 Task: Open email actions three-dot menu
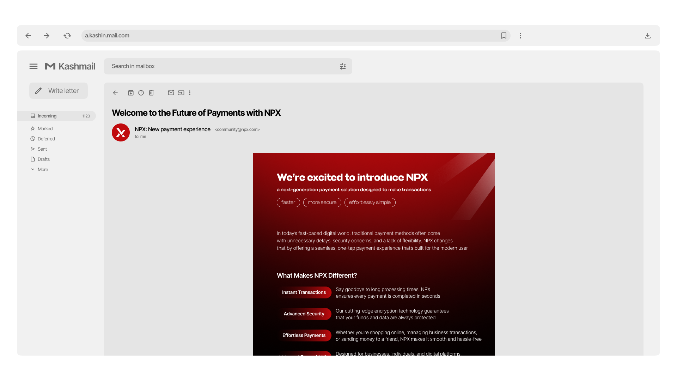pyautogui.click(x=190, y=93)
